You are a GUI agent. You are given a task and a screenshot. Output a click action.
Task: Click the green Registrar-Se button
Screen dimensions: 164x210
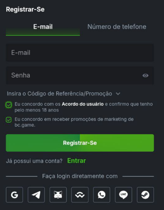(80, 143)
